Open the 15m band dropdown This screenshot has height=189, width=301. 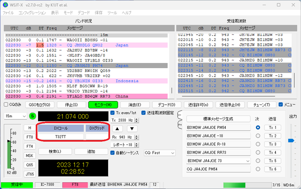(16, 116)
